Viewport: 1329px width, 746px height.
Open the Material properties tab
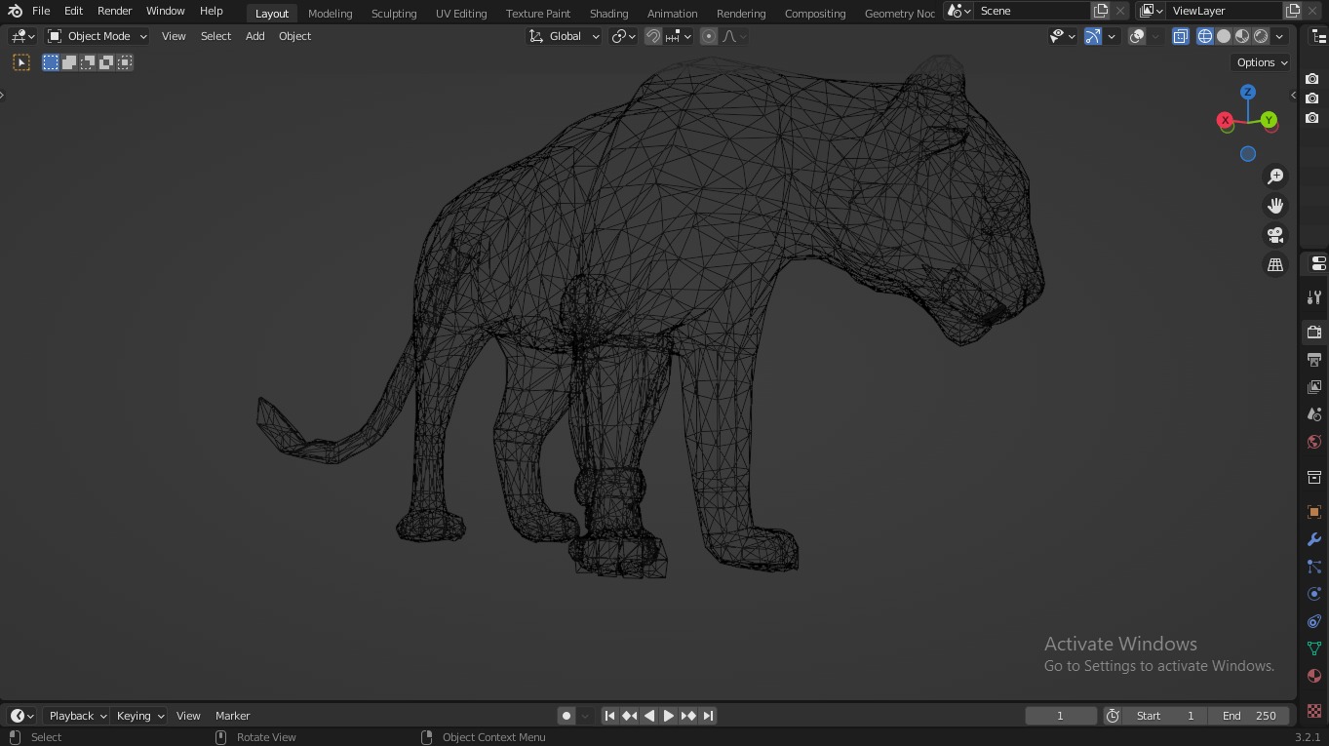1314,676
